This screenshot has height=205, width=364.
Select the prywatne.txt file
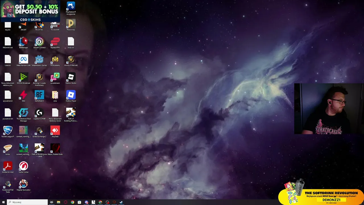click(8, 96)
